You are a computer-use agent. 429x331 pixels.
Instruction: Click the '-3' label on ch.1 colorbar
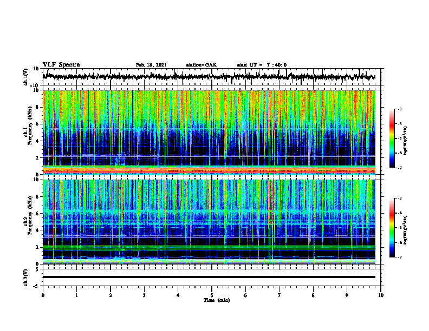399,109
